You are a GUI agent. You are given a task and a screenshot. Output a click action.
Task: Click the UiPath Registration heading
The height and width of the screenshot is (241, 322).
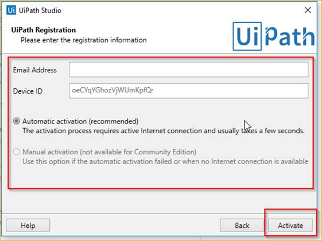[44, 30]
